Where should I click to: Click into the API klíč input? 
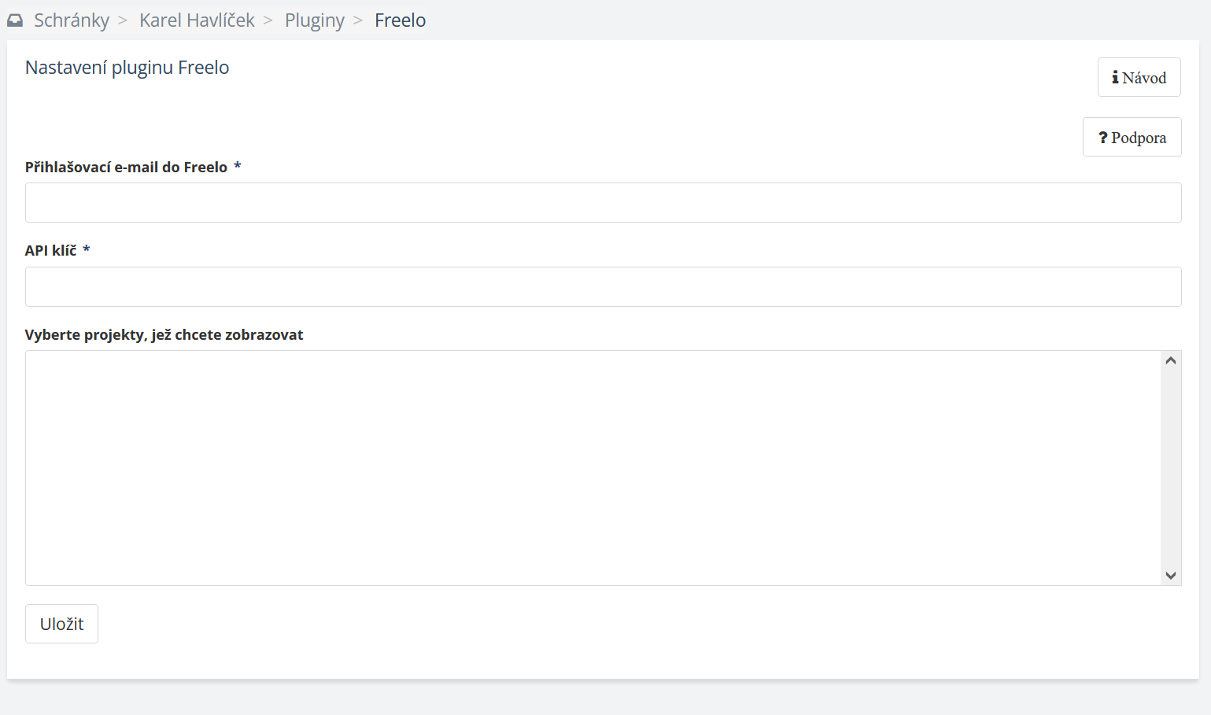click(603, 287)
